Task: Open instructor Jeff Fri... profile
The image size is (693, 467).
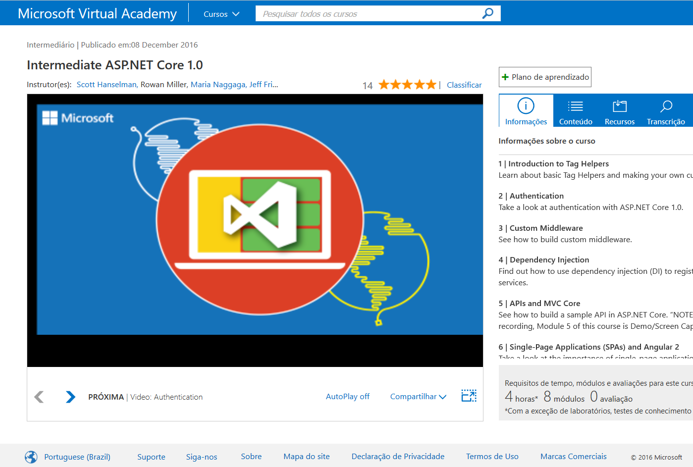Action: point(264,85)
